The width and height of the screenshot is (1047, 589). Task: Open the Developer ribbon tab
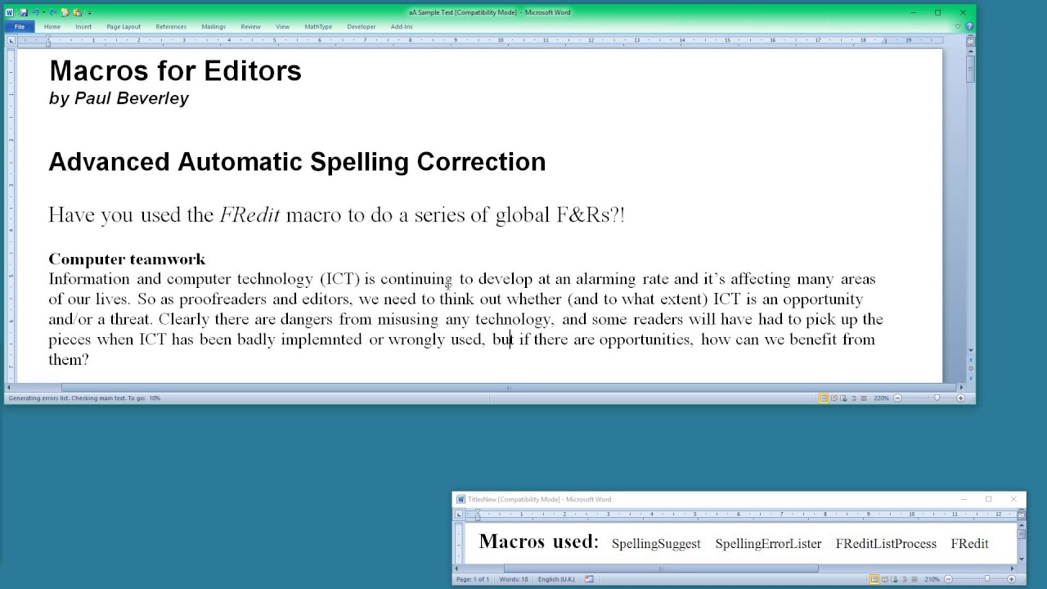coord(362,26)
